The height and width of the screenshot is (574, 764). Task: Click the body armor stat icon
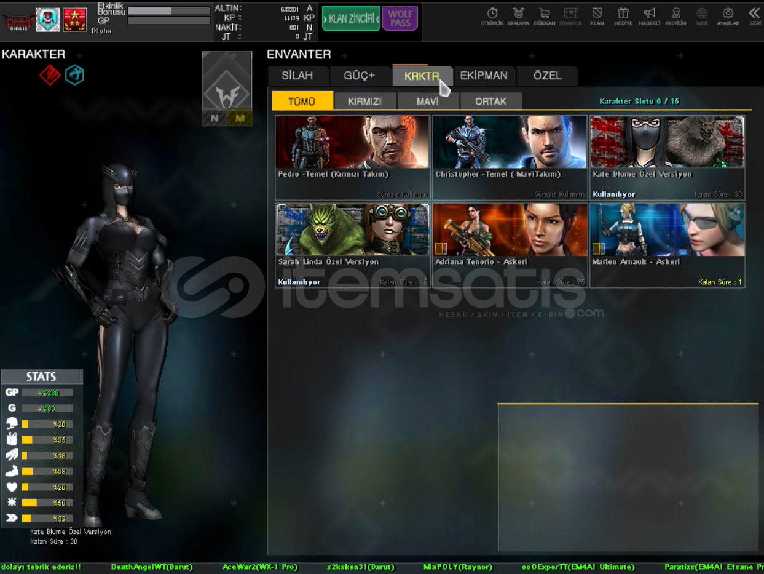click(x=12, y=439)
